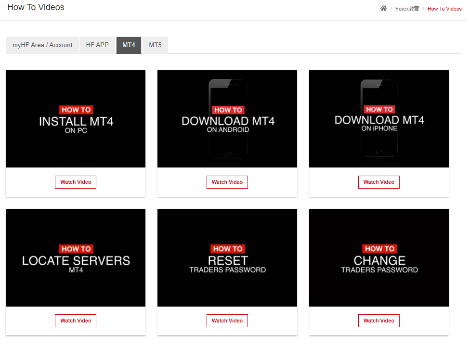
Task: Watch Video for Reset Traders Password
Action: [227, 321]
